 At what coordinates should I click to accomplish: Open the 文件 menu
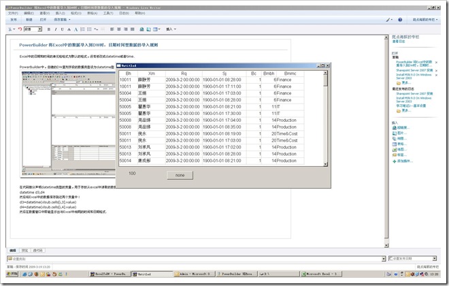coord(13,12)
